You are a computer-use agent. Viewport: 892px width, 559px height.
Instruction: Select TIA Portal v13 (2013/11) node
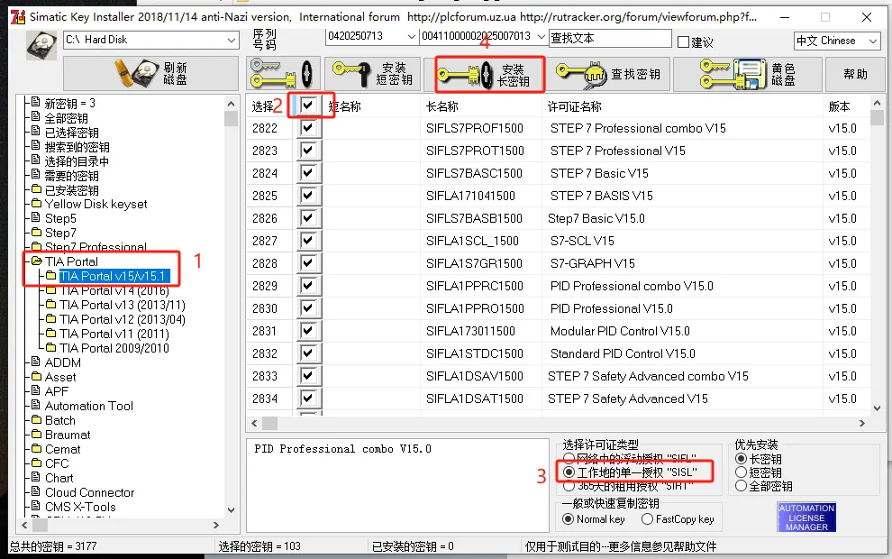point(123,305)
